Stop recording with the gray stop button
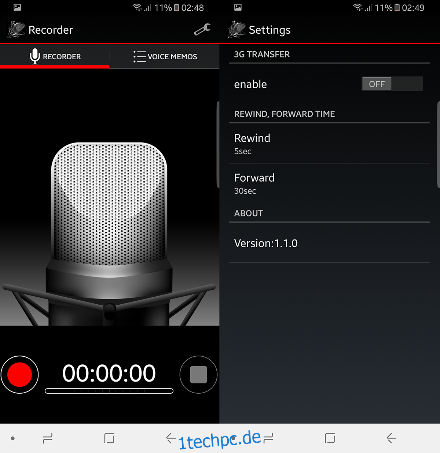The width and height of the screenshot is (440, 453). [198, 375]
